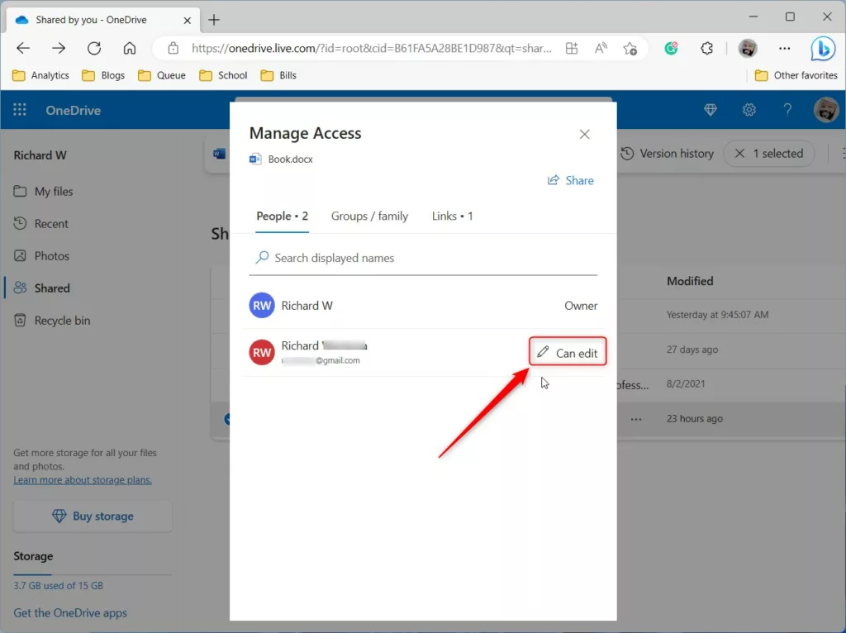Open browser Settings and more menu

[785, 49]
